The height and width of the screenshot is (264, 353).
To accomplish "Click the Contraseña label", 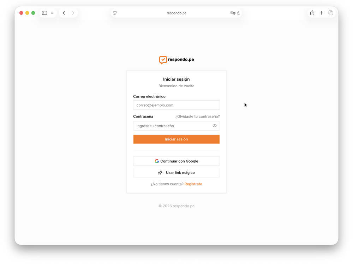I will (143, 117).
